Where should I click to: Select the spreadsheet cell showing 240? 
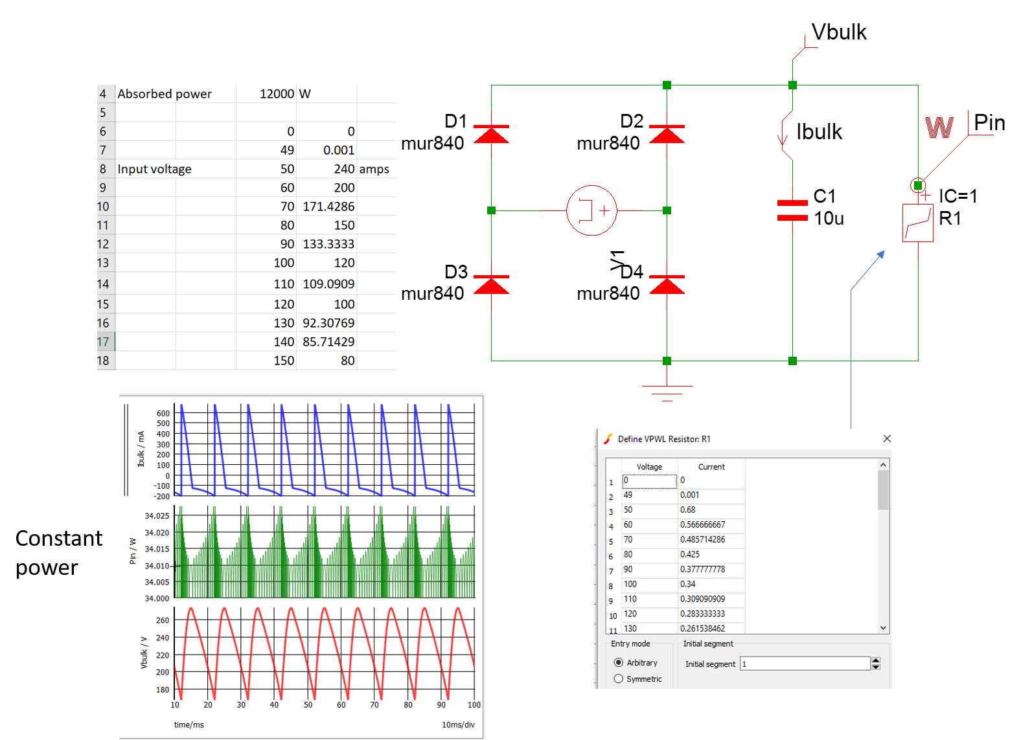point(327,169)
